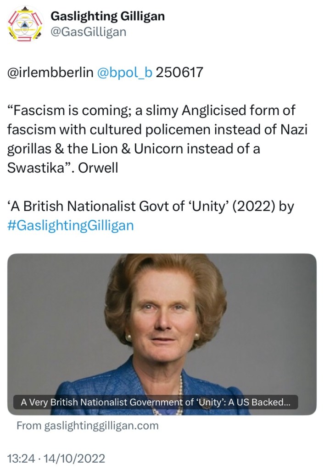Click the display name Gaslighting Gilligan
324x470 pixels.
[107, 17]
